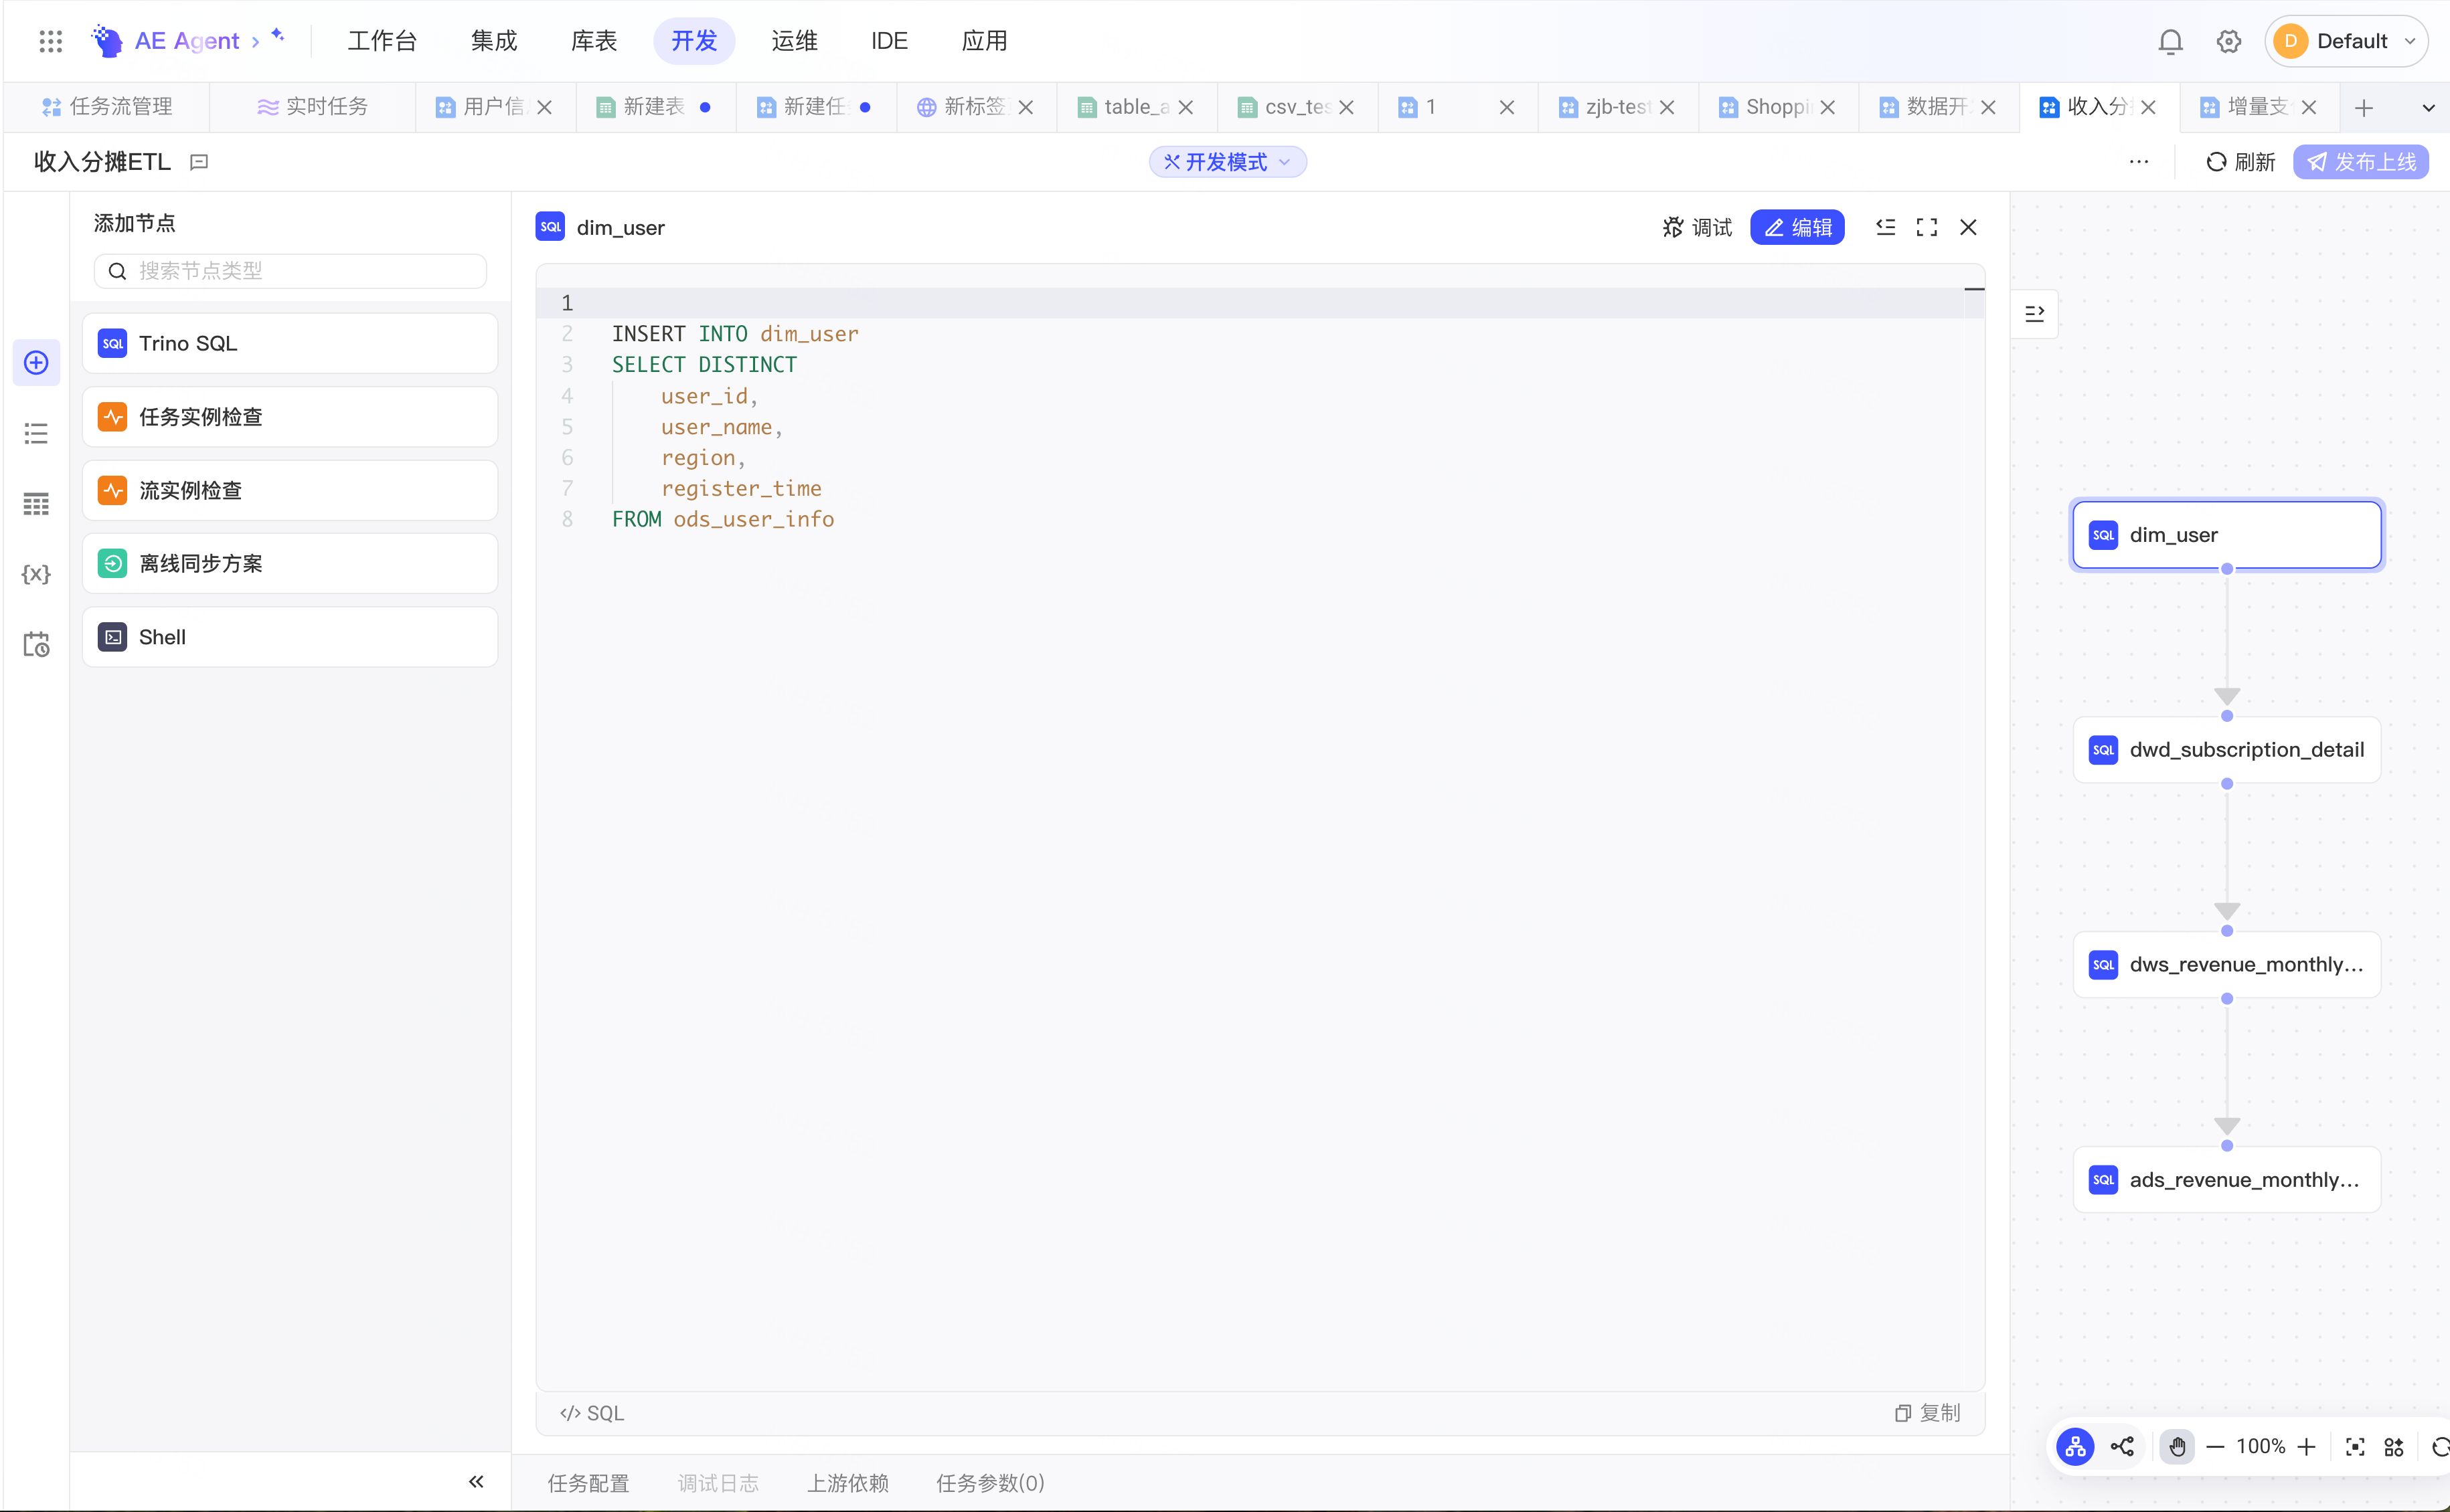Focus the 搜索节点类型 search field
The image size is (2450, 1512).
[290, 271]
